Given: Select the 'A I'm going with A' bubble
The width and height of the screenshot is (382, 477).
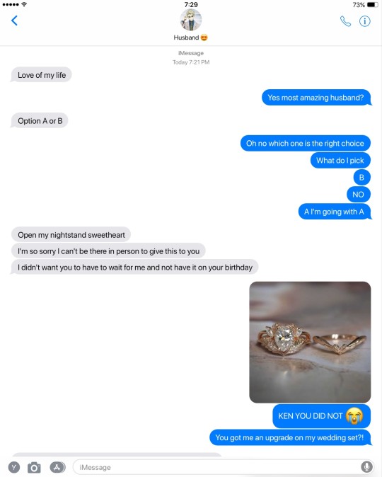Looking at the screenshot, I should pyautogui.click(x=335, y=212).
